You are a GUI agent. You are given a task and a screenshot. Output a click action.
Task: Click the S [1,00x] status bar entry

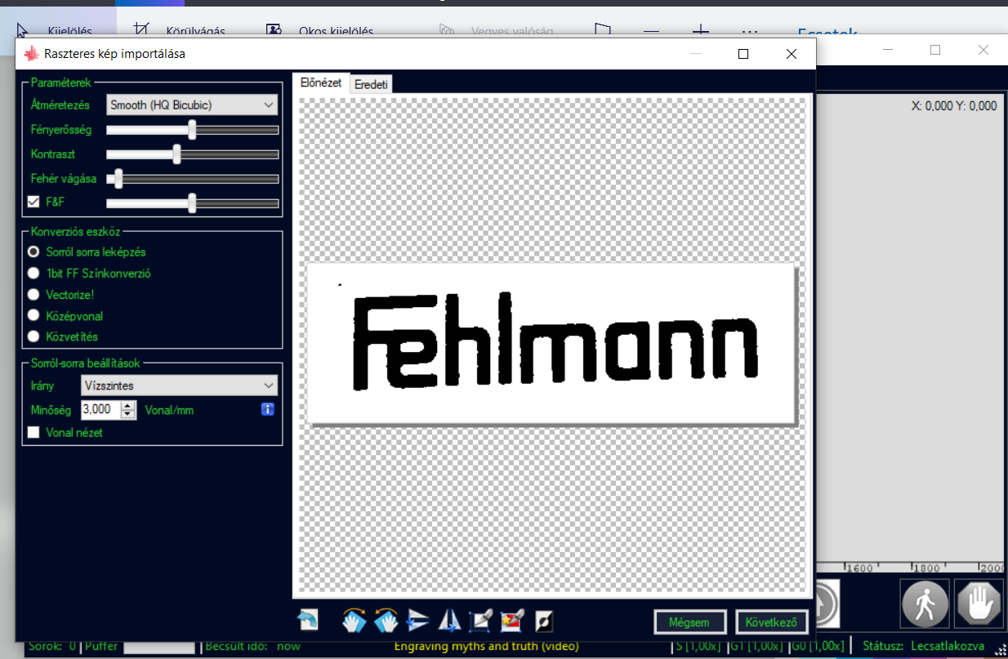point(698,646)
